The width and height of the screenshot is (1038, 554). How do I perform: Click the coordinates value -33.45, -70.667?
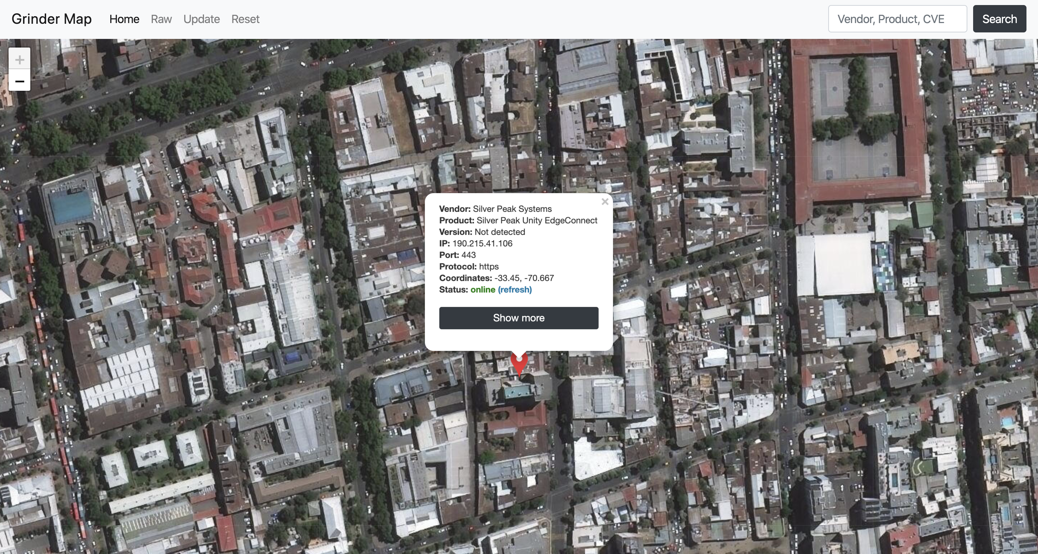click(x=524, y=278)
